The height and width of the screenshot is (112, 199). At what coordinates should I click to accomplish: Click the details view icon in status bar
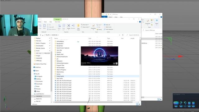pos(137,104)
